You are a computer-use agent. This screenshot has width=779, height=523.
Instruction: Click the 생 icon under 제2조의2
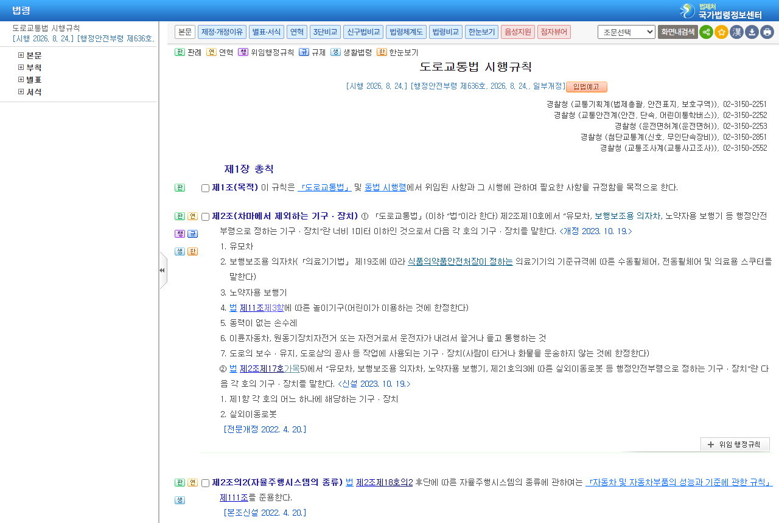pos(180,500)
